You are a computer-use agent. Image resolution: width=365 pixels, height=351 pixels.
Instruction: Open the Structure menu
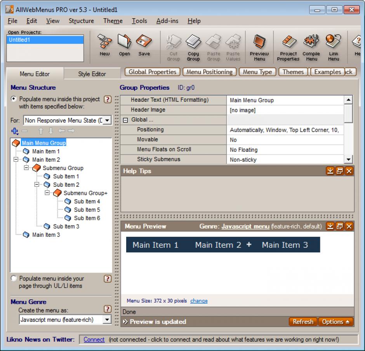click(81, 21)
